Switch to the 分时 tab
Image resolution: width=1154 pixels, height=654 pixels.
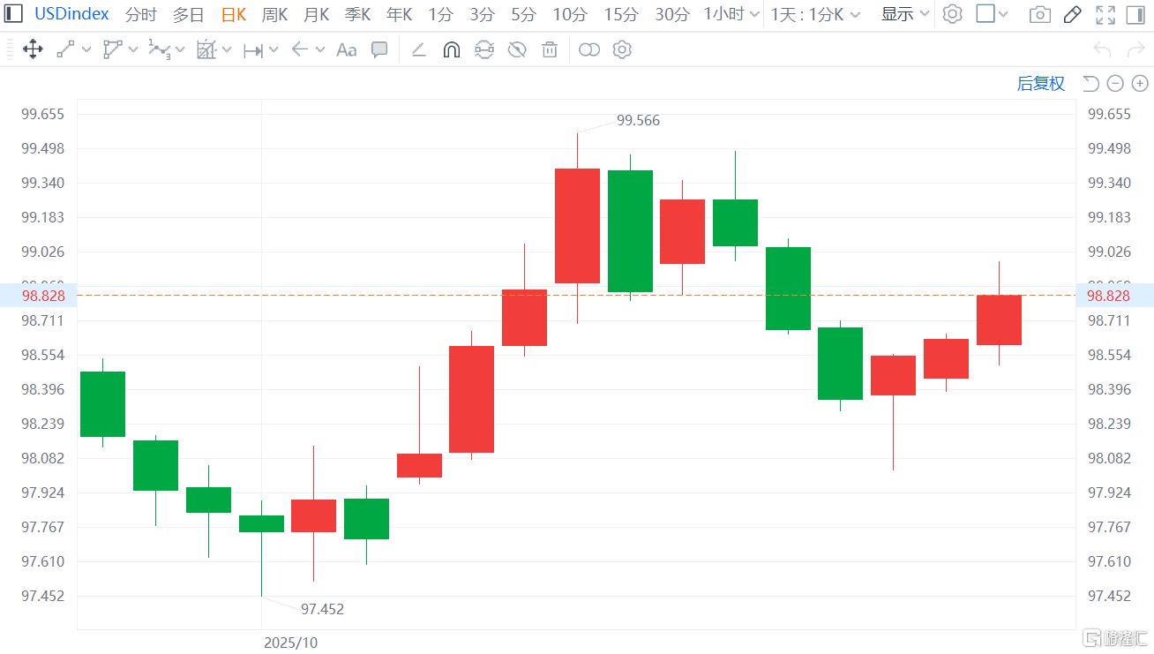click(140, 14)
